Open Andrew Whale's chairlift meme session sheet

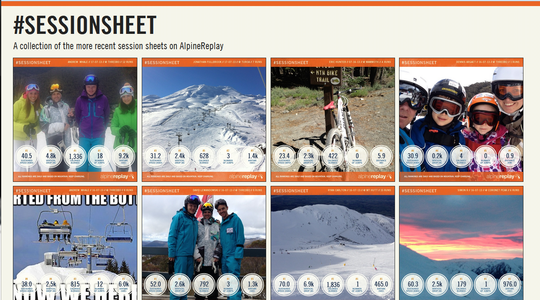coord(75,243)
